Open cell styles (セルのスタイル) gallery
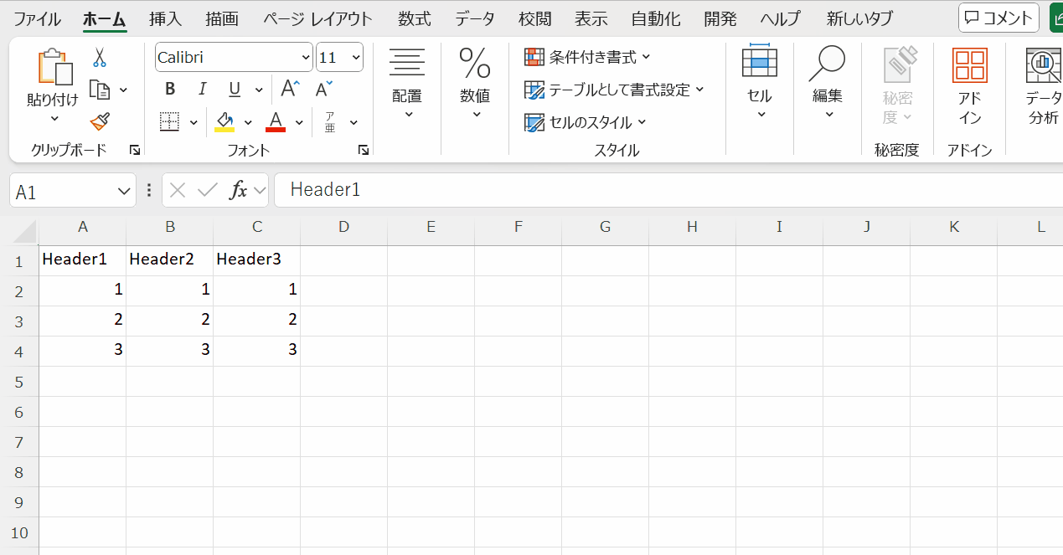Image resolution: width=1063 pixels, height=555 pixels. pos(586,122)
